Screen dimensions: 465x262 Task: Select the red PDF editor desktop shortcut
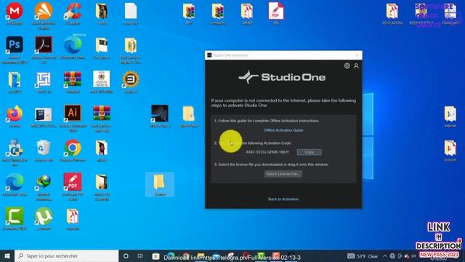tap(73, 187)
